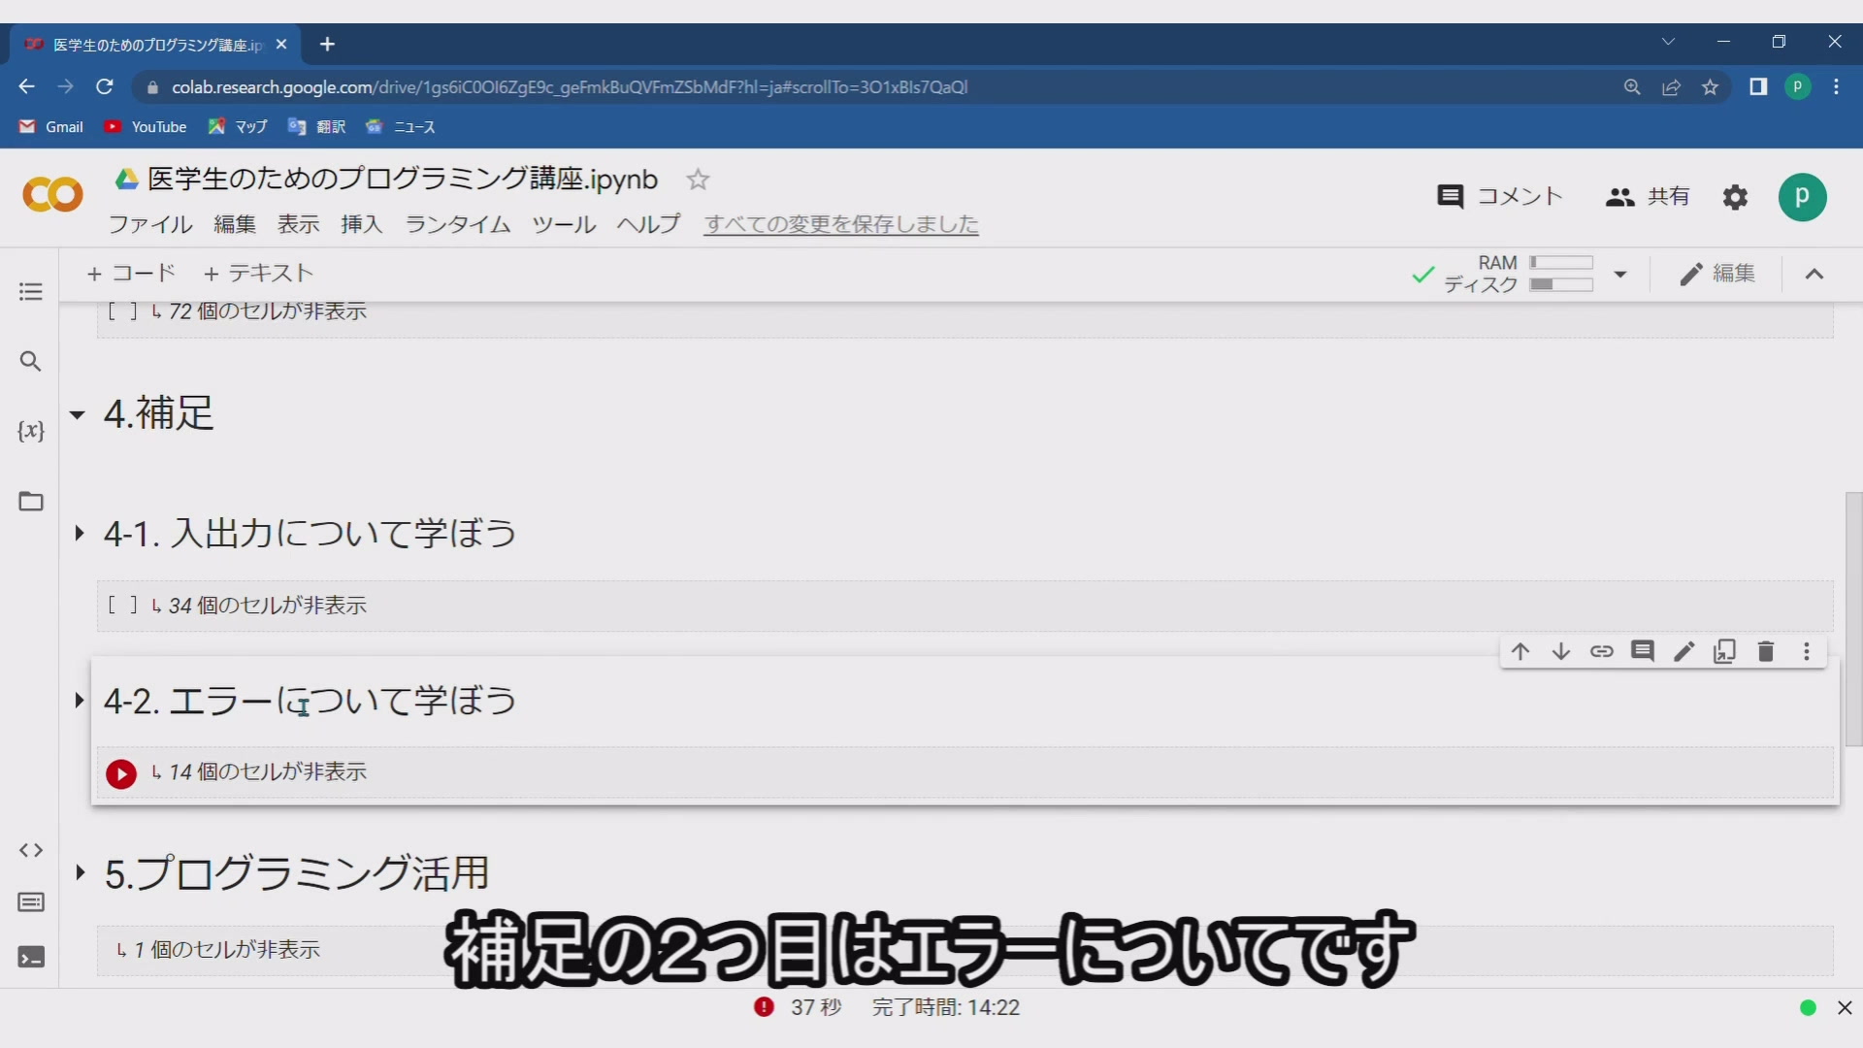The height and width of the screenshot is (1048, 1863).
Task: Open the code snippets panel
Action: 31,851
